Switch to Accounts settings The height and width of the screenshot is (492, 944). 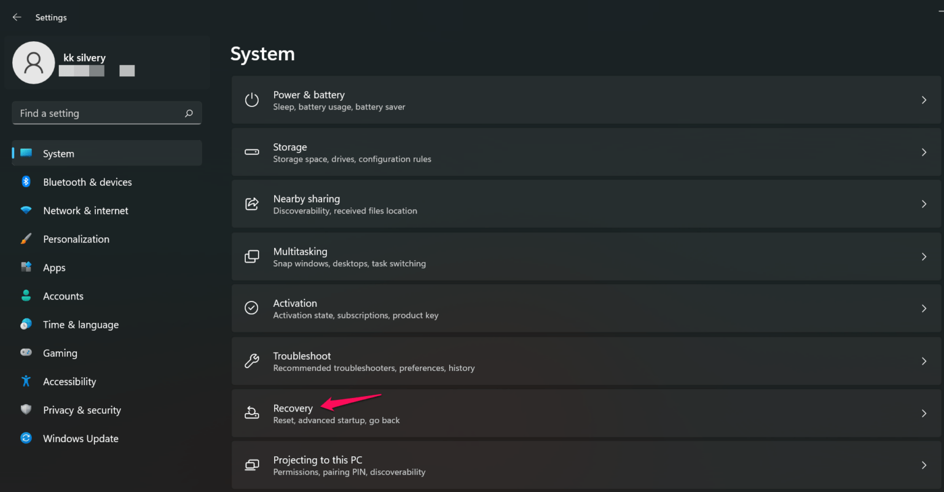[63, 296]
